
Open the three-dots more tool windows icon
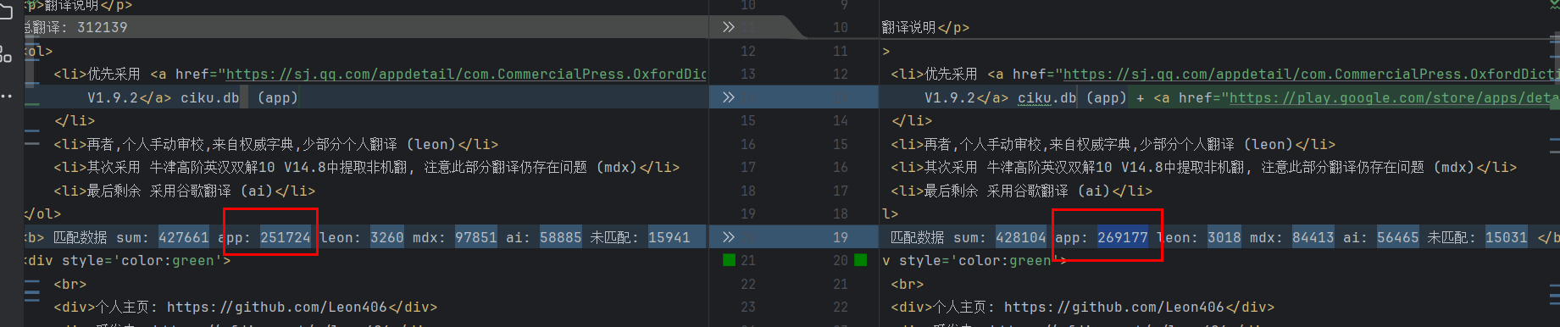pyautogui.click(x=6, y=96)
